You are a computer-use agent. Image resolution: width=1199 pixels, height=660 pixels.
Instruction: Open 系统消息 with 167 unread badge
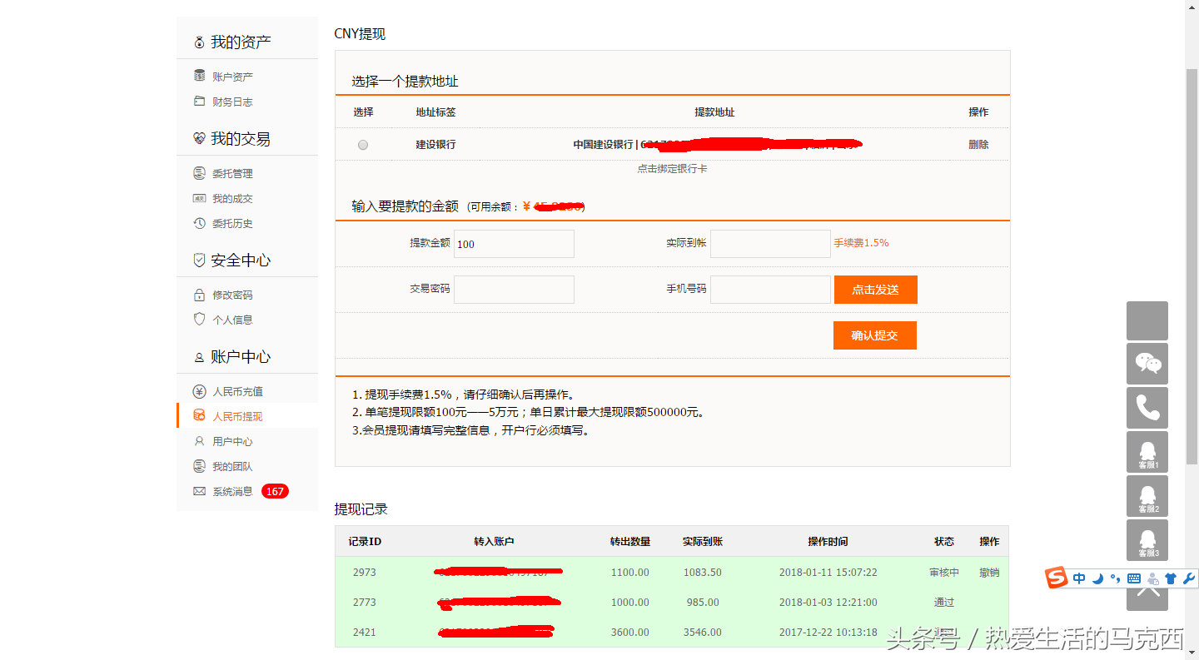232,491
